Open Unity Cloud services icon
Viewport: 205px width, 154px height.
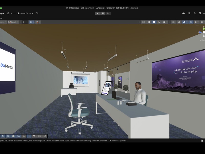(183, 13)
